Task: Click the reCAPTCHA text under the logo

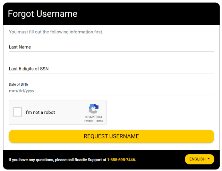Action: point(93,117)
